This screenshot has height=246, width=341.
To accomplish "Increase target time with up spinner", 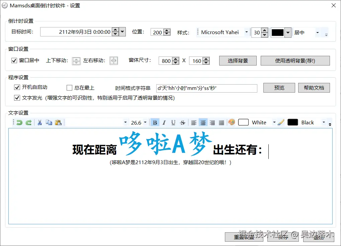I will [115, 30].
